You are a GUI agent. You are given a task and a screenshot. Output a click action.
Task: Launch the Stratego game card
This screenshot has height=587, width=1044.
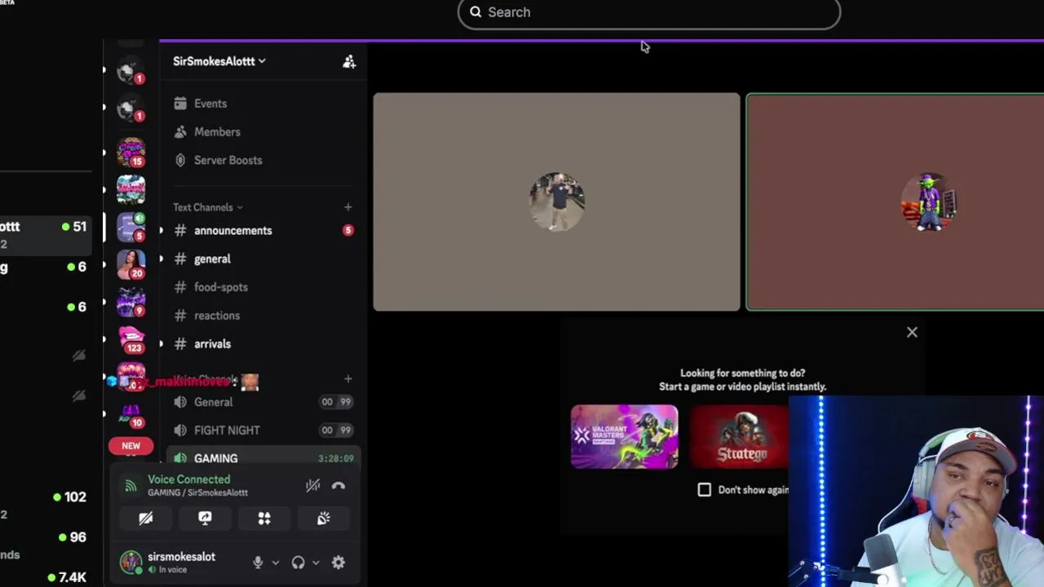tap(739, 437)
